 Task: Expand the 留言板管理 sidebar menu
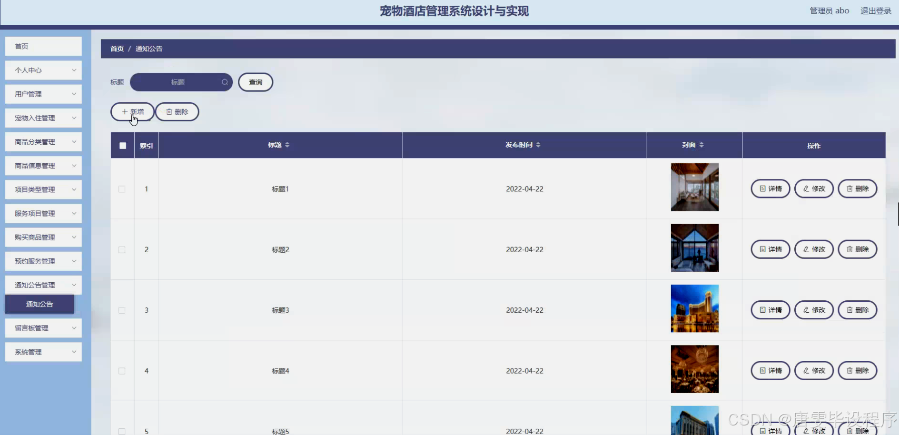[x=43, y=328]
